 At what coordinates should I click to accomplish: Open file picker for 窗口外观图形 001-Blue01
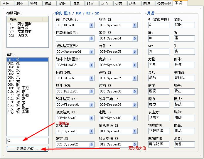tap(92, 25)
